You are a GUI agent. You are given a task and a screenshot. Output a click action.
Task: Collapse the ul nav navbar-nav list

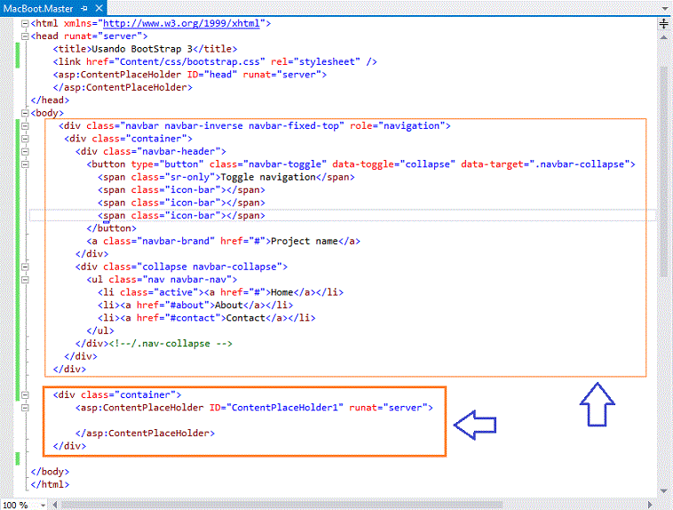click(x=26, y=280)
